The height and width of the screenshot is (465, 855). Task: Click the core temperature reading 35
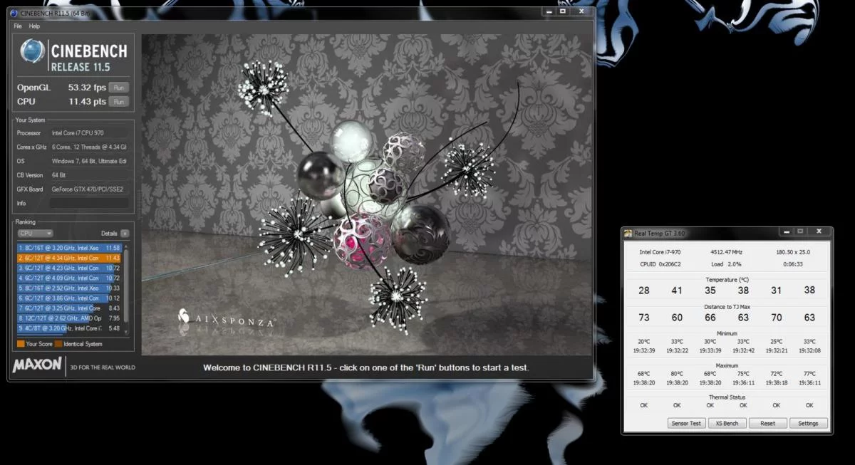(x=710, y=291)
